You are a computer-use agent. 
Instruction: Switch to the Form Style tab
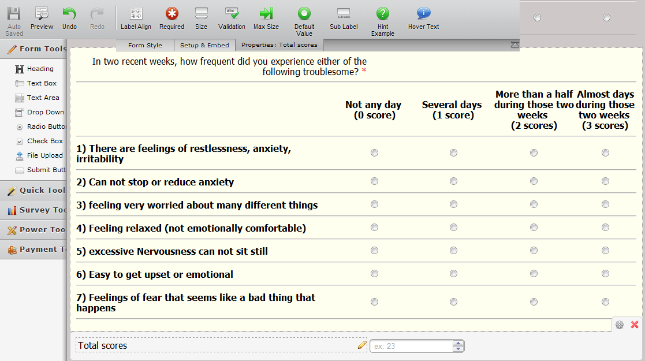(x=145, y=45)
